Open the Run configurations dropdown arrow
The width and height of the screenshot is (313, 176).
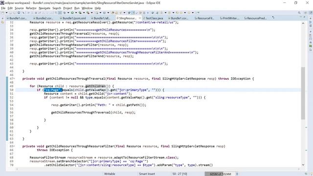click(x=76, y=13)
